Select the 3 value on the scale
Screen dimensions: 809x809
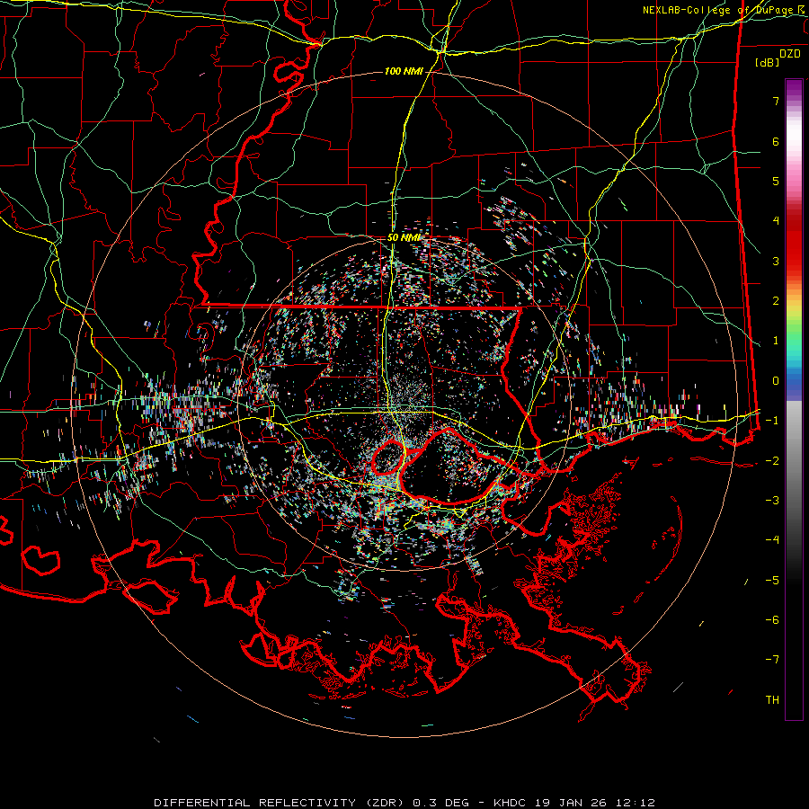point(776,261)
